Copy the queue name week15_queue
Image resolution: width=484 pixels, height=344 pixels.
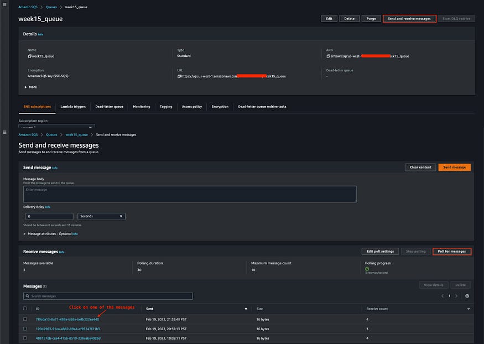[30, 56]
